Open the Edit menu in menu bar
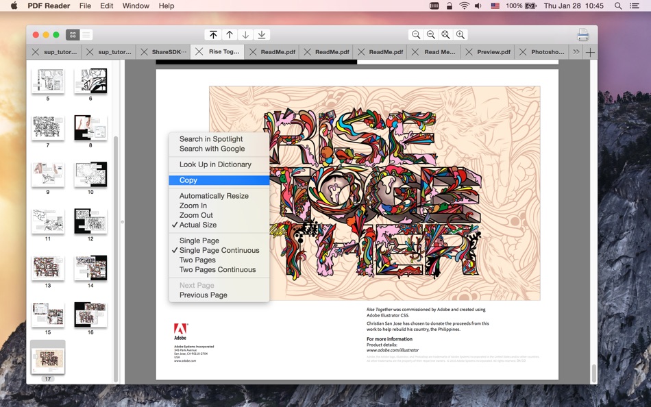Screen dimensions: 651x407 click(x=107, y=5)
